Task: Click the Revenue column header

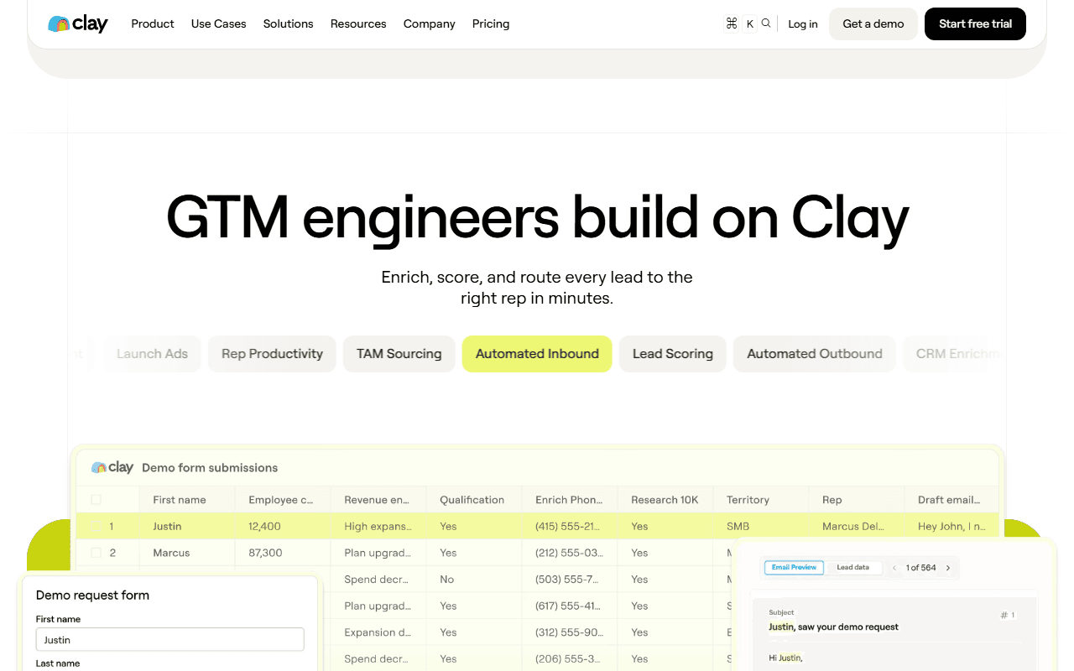Action: (x=378, y=499)
